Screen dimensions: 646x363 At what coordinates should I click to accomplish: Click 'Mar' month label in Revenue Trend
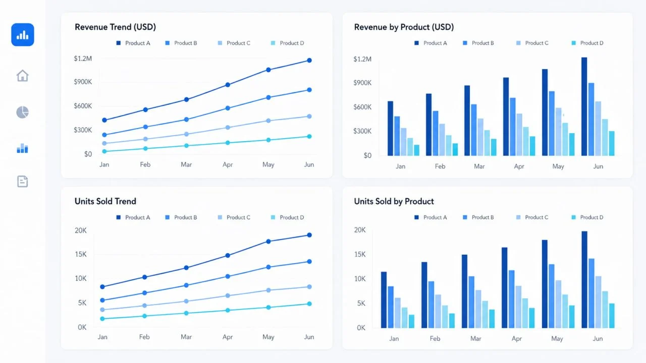(186, 165)
